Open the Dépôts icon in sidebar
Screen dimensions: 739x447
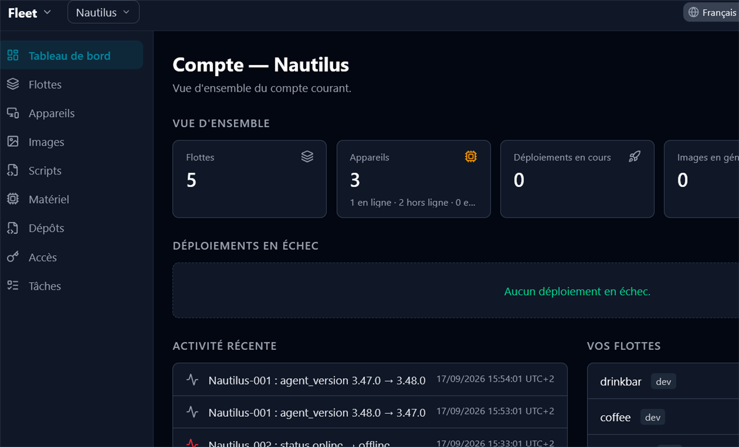(x=13, y=228)
